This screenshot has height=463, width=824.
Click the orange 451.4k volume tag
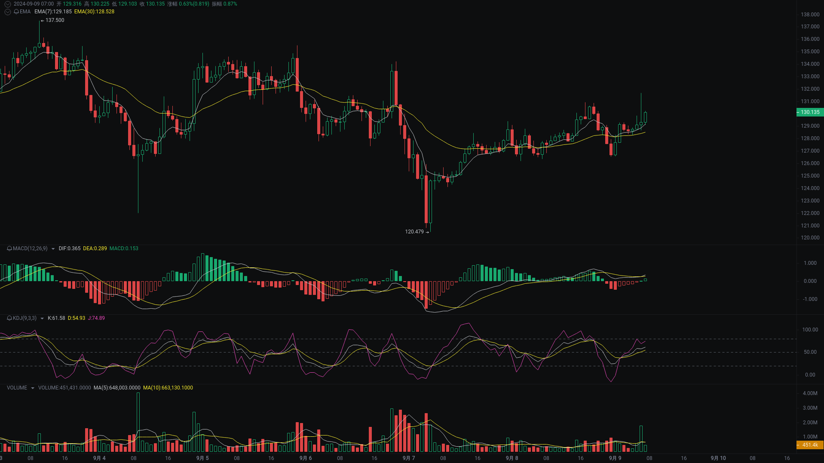pos(810,445)
